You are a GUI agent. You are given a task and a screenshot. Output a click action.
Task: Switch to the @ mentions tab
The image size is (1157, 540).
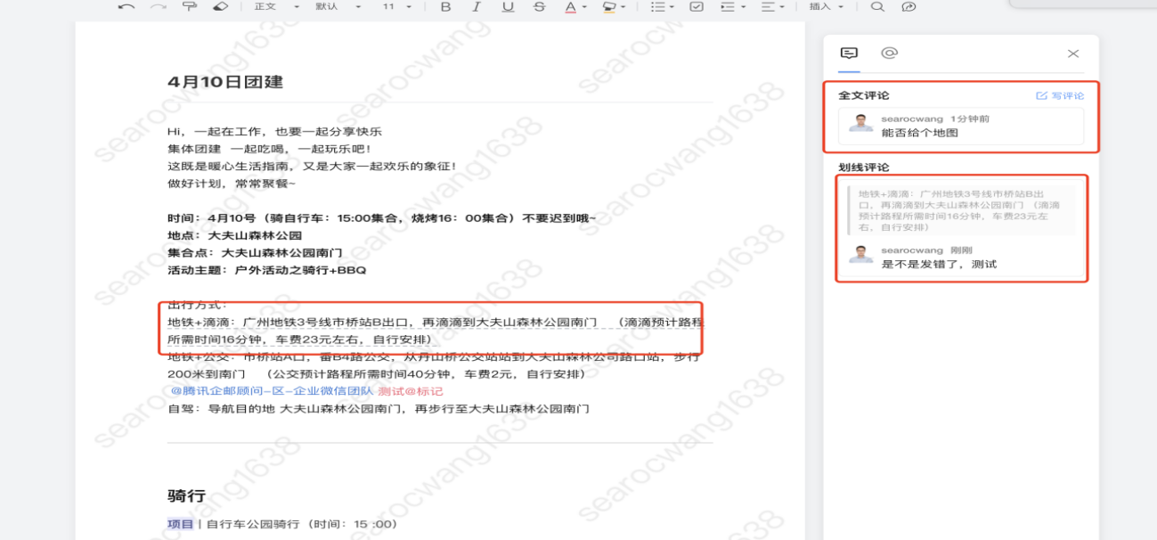(x=889, y=53)
